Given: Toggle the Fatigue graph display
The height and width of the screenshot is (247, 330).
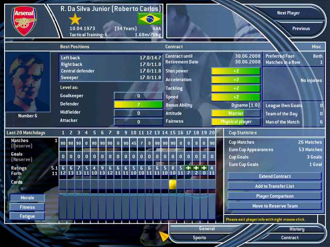Looking at the screenshot, I should 27,217.
